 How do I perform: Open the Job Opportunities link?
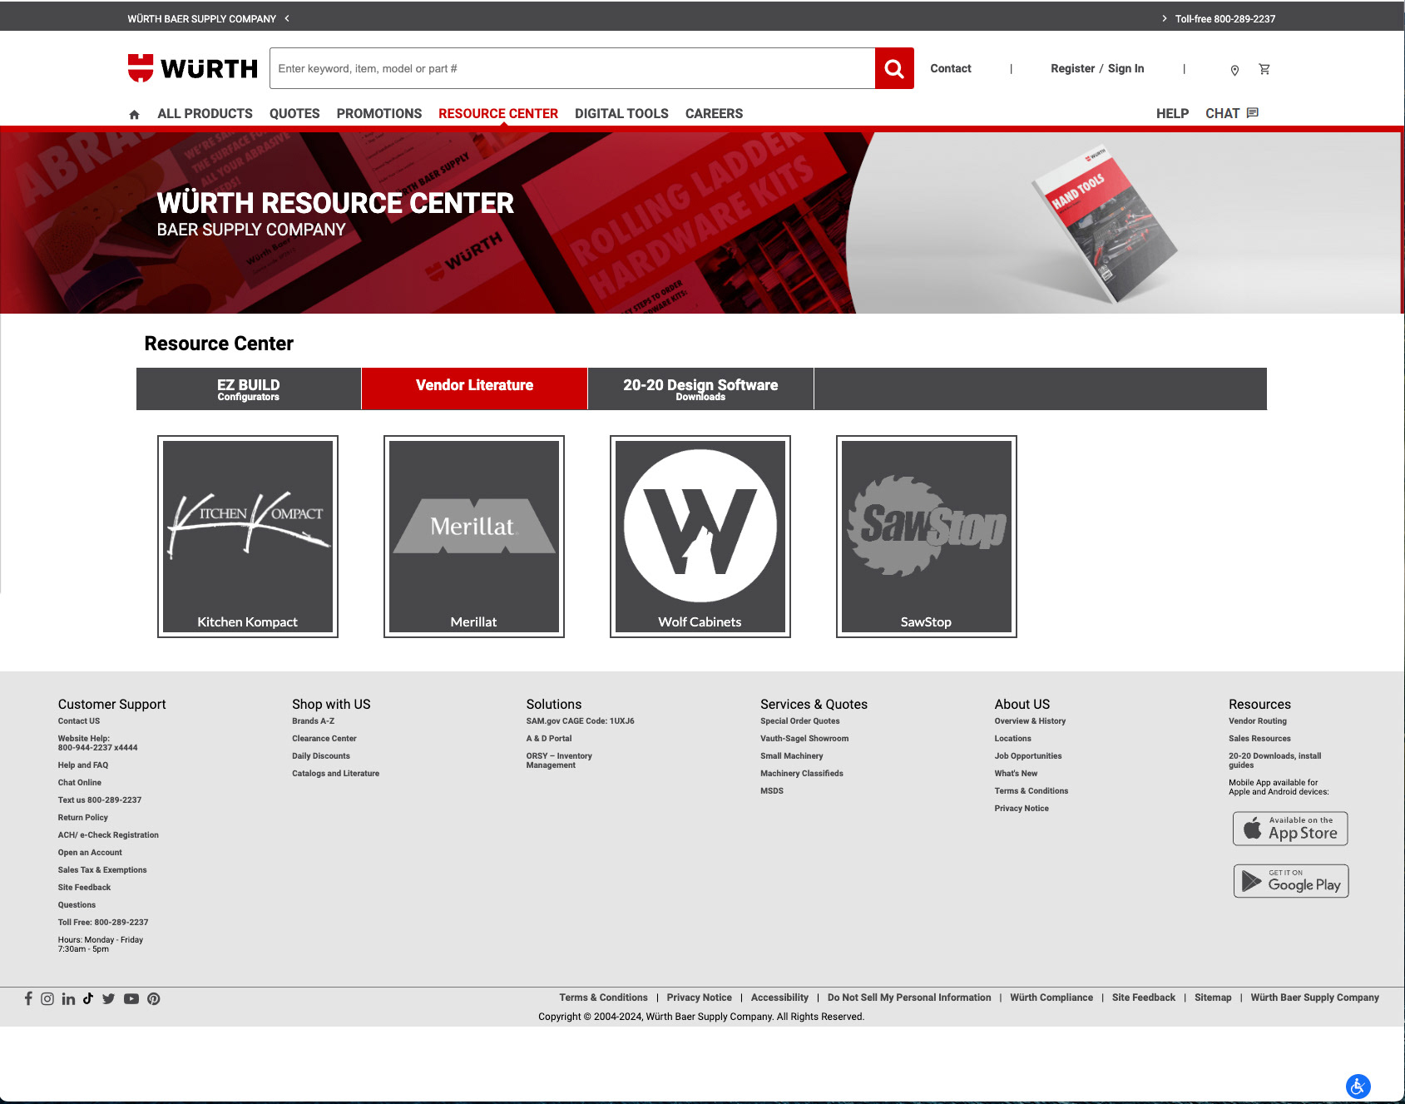point(1028,756)
